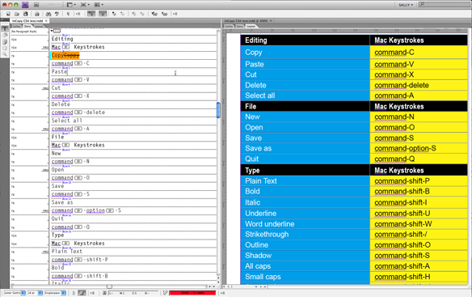
Task: Select the Hand tool in tools panel
Action: 5,48
